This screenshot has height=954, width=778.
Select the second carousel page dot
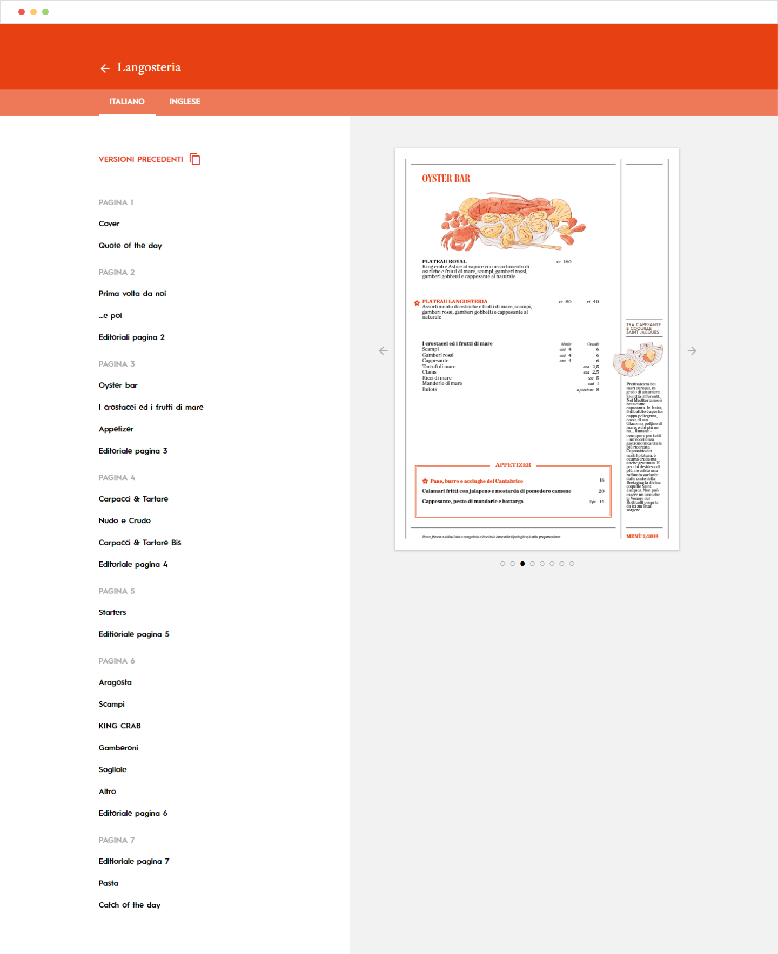pyautogui.click(x=513, y=564)
